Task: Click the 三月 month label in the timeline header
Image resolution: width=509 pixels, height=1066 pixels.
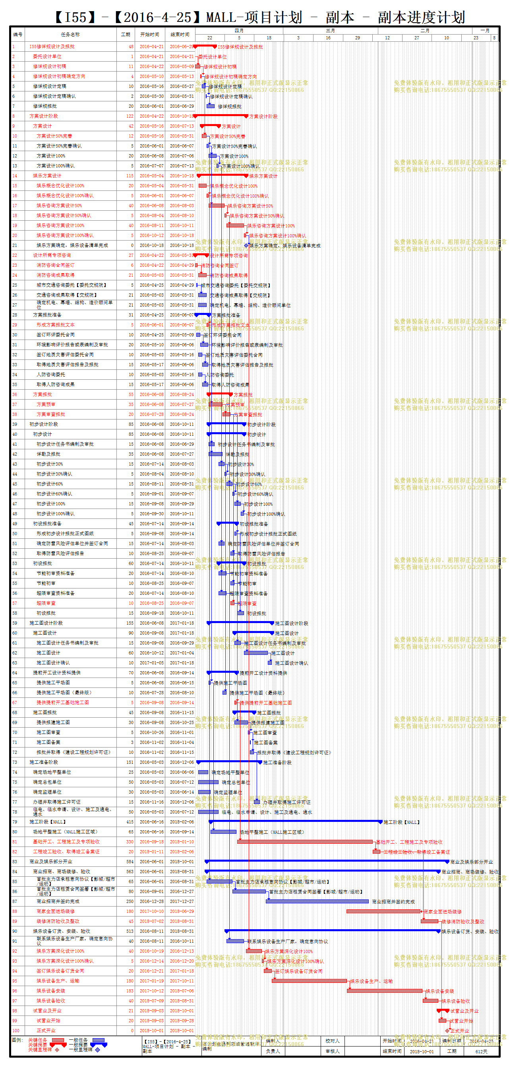Action: (330, 31)
